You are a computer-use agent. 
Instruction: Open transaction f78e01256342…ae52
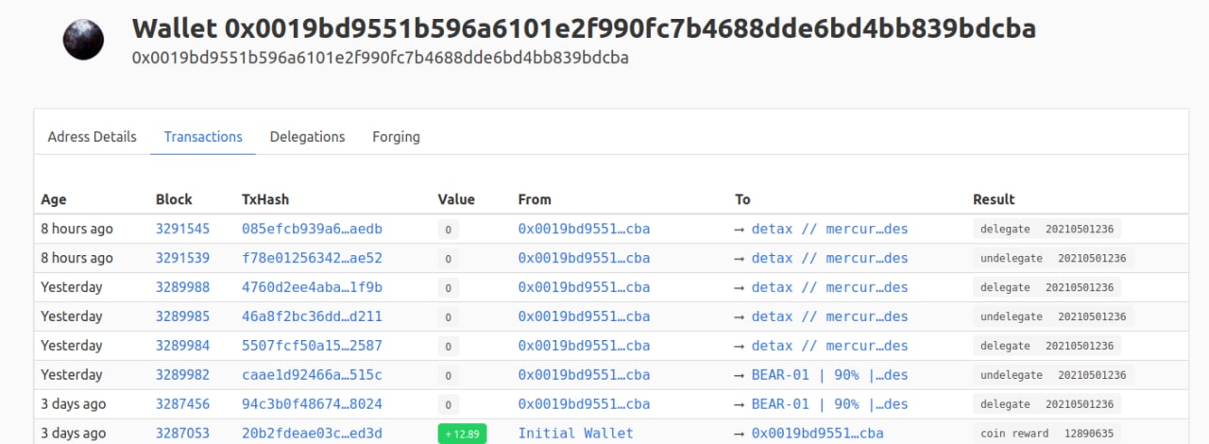[x=312, y=258]
